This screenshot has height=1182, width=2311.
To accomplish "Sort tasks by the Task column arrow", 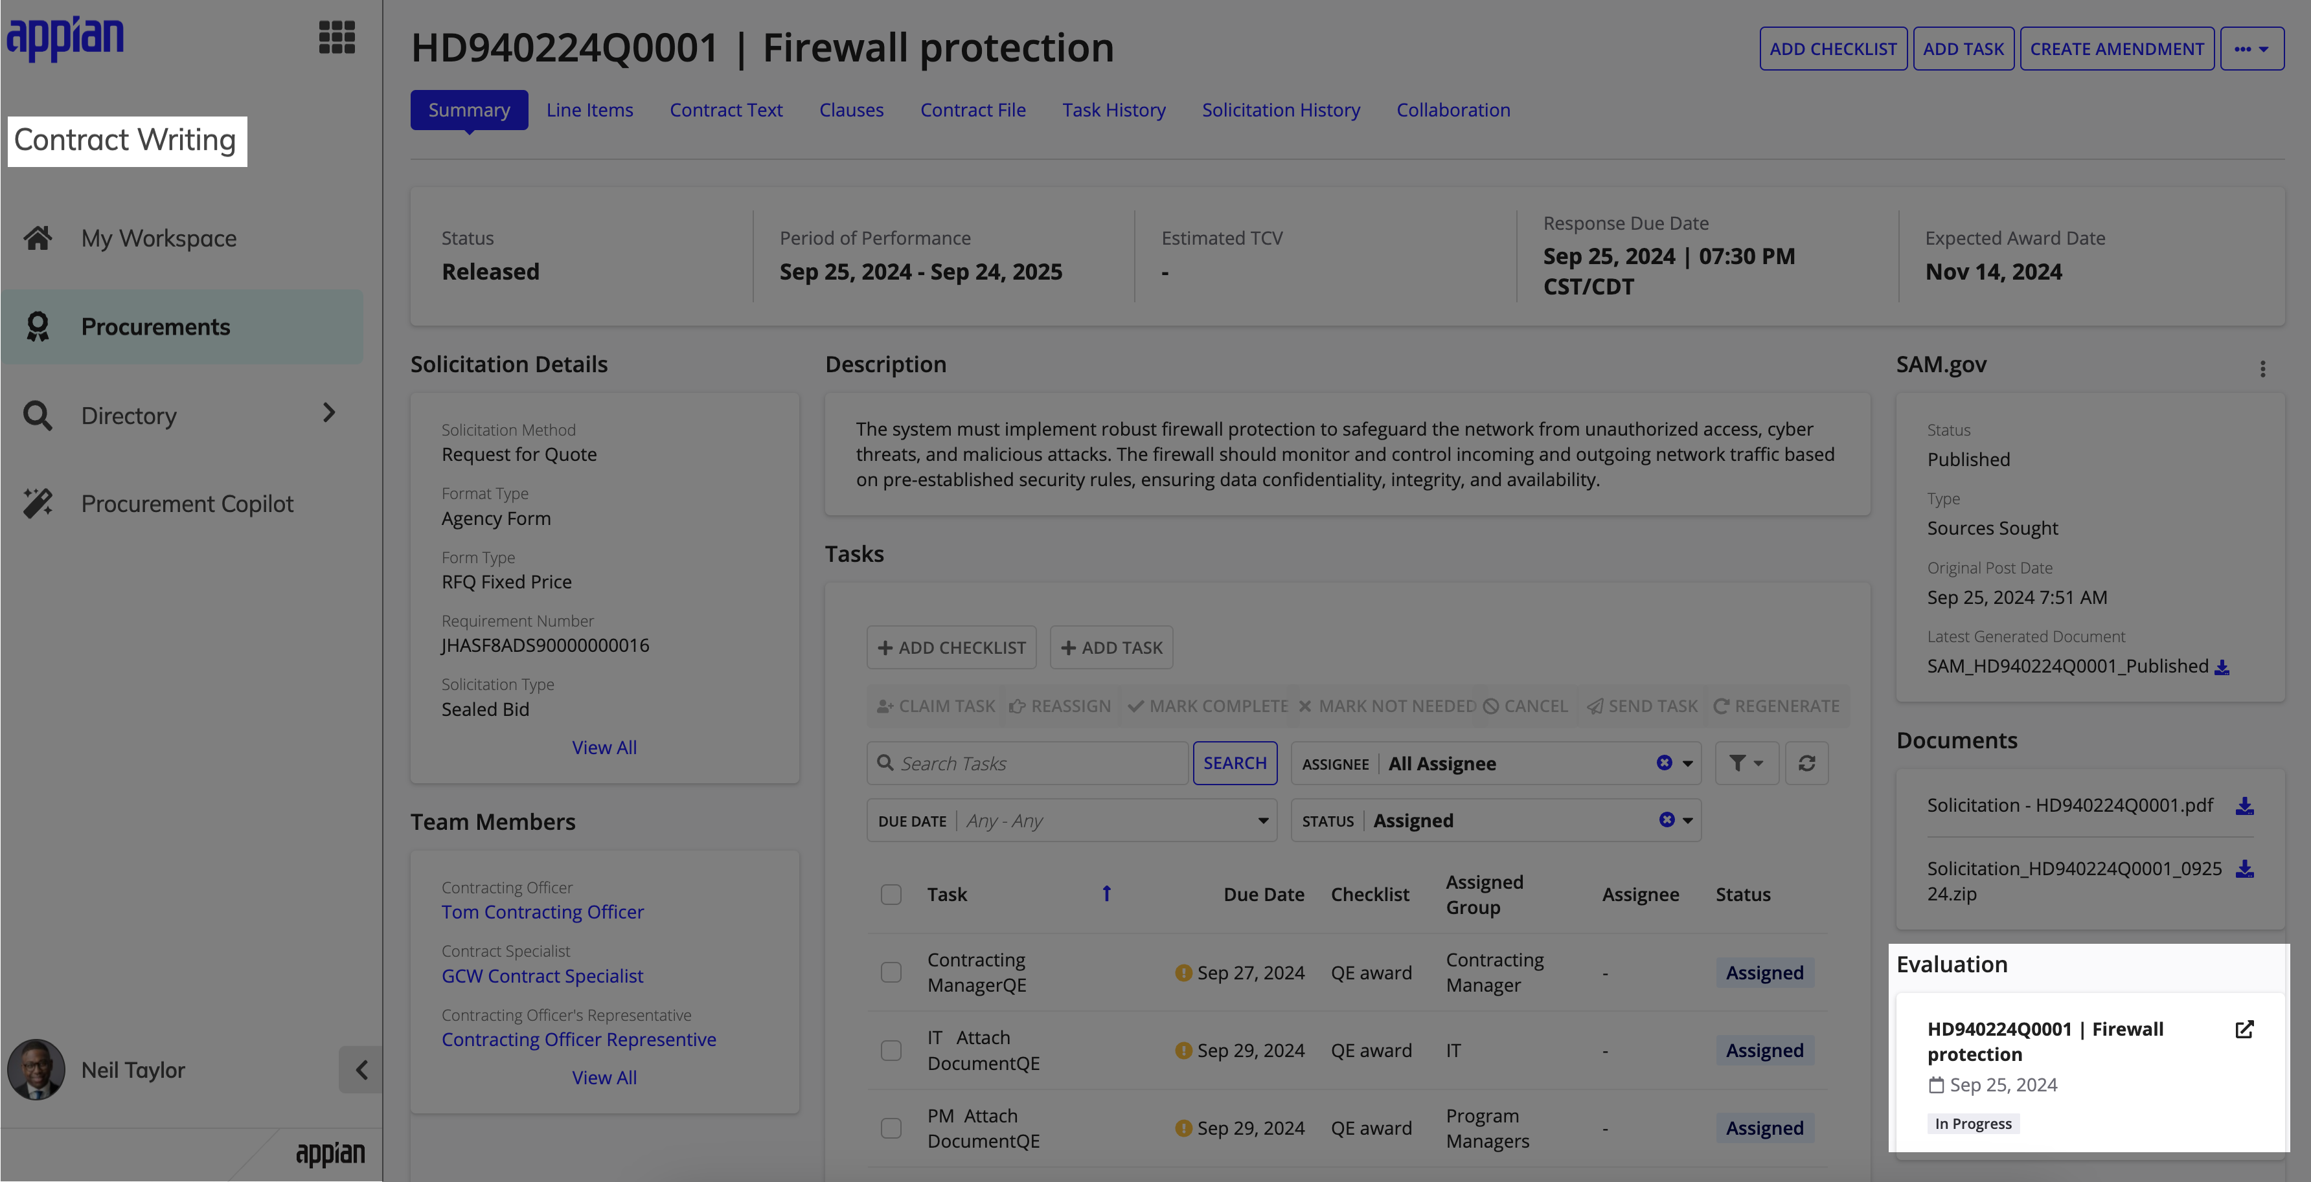I will click(x=1106, y=893).
